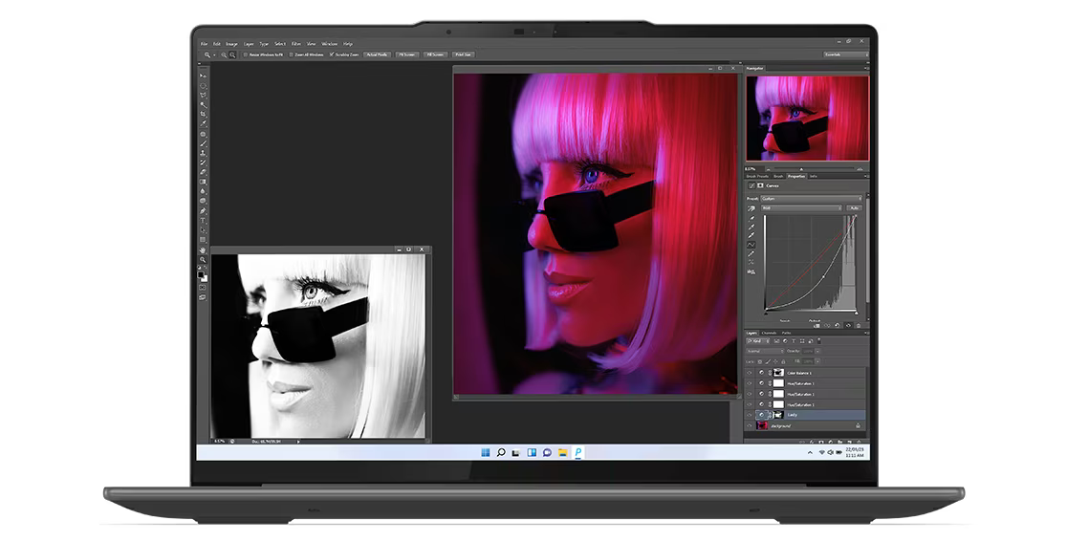The height and width of the screenshot is (542, 1067).
Task: Open the Curves Preset dropdown
Action: pyautogui.click(x=813, y=199)
